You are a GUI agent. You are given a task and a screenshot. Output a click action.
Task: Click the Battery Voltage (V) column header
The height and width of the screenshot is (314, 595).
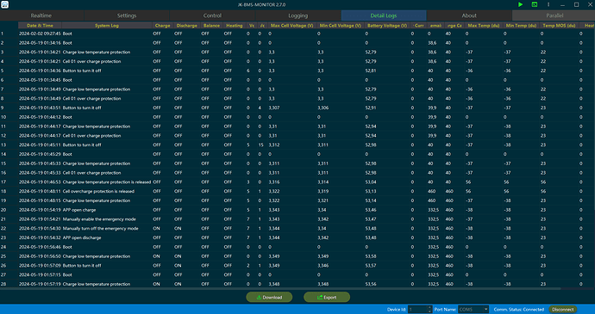[387, 25]
